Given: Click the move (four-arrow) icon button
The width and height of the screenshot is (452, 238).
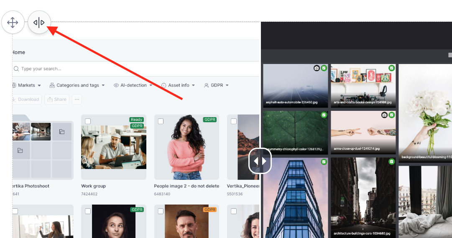Looking at the screenshot, I should pos(13,23).
